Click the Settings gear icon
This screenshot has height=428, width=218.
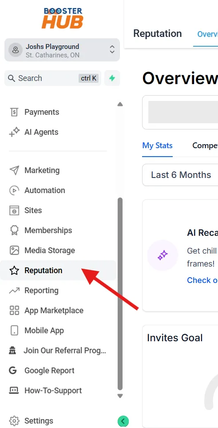coord(14,421)
